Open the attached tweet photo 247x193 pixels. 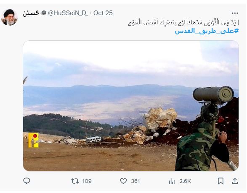coord(131,106)
